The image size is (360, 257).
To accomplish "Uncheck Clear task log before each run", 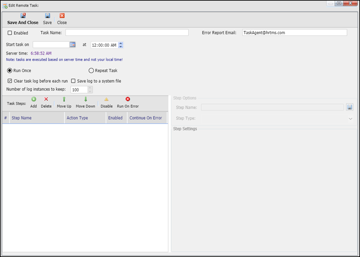I will (x=10, y=81).
